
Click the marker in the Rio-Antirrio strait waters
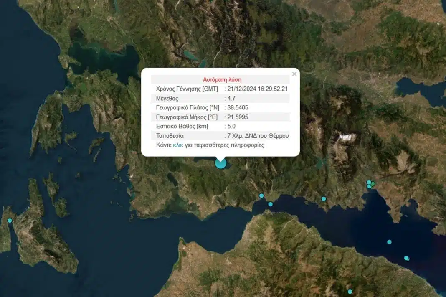[x=270, y=204]
